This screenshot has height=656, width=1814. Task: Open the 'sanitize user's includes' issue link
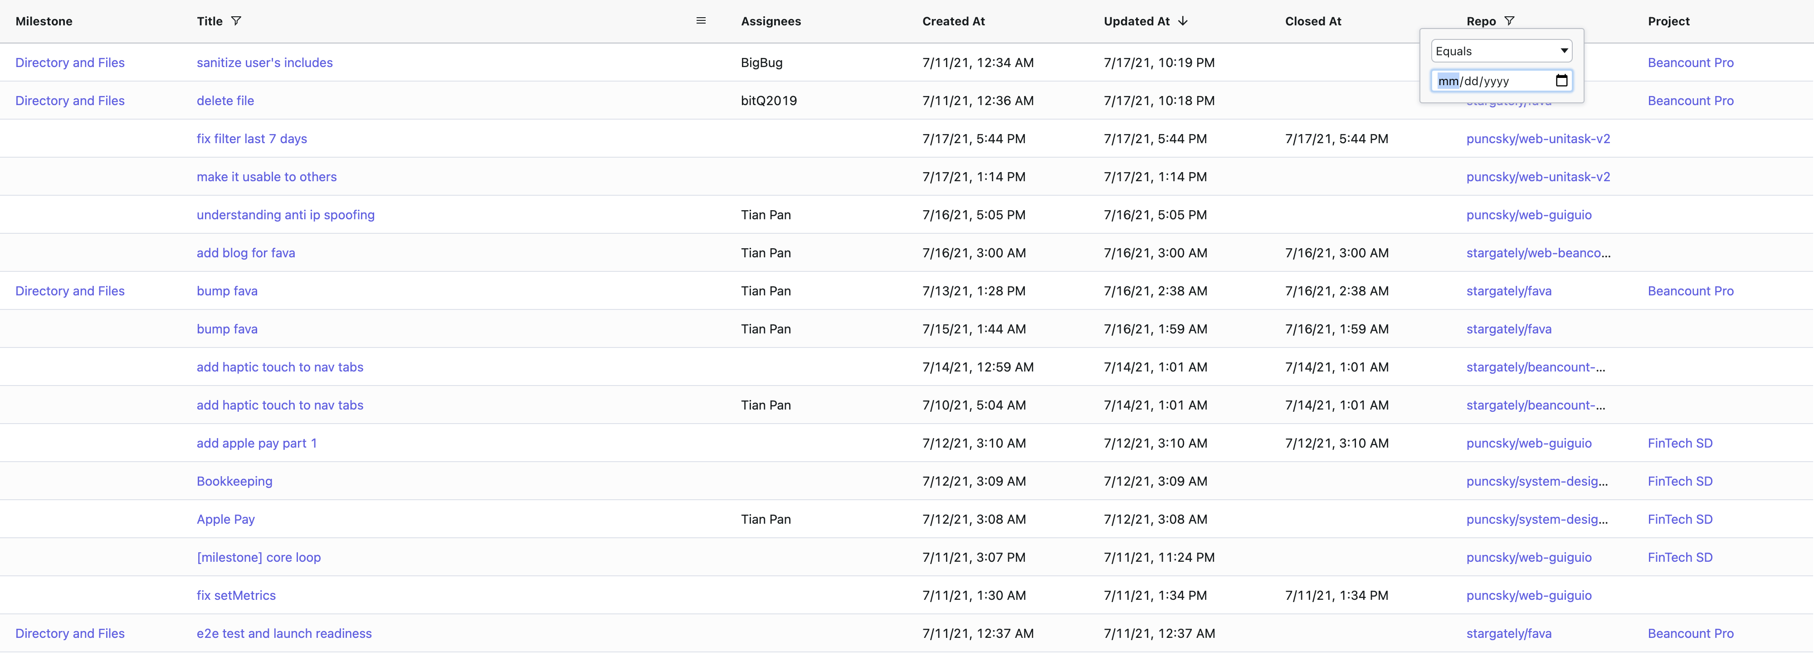264,63
